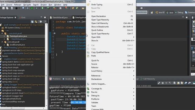The height and width of the screenshot is (110, 195).
Task: Open the Project menu in menu bar
Action: (44, 5)
